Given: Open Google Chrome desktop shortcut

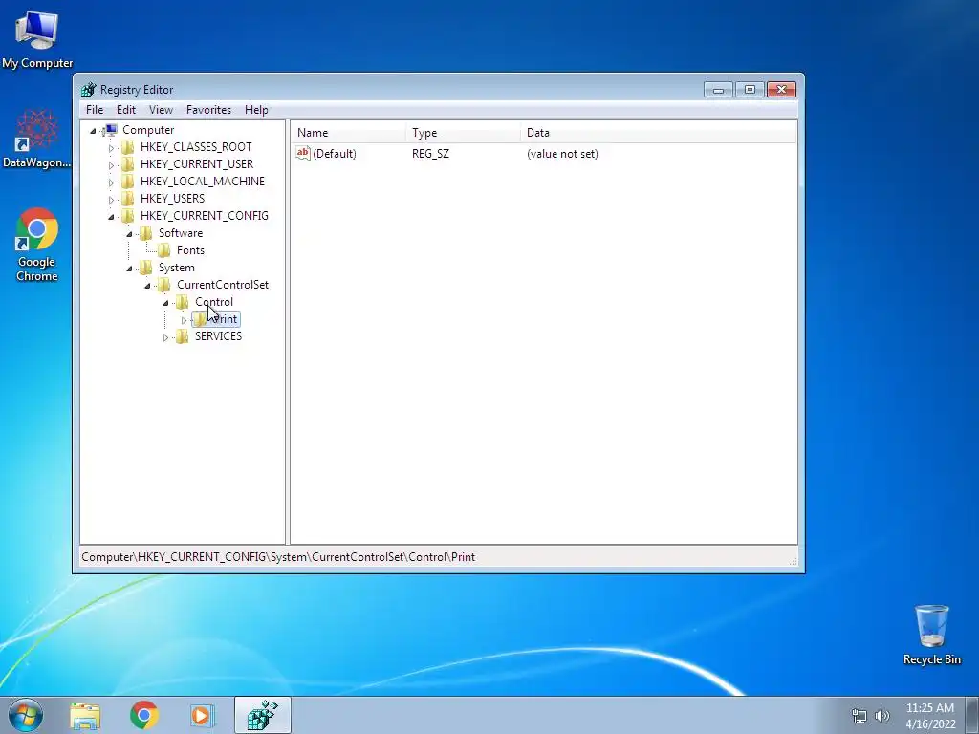Looking at the screenshot, I should (37, 245).
